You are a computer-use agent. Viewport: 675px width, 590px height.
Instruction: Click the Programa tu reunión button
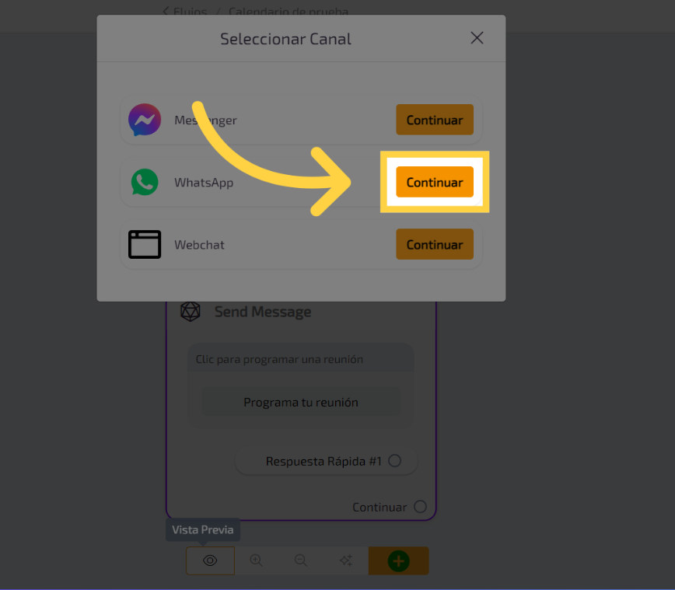tap(301, 403)
